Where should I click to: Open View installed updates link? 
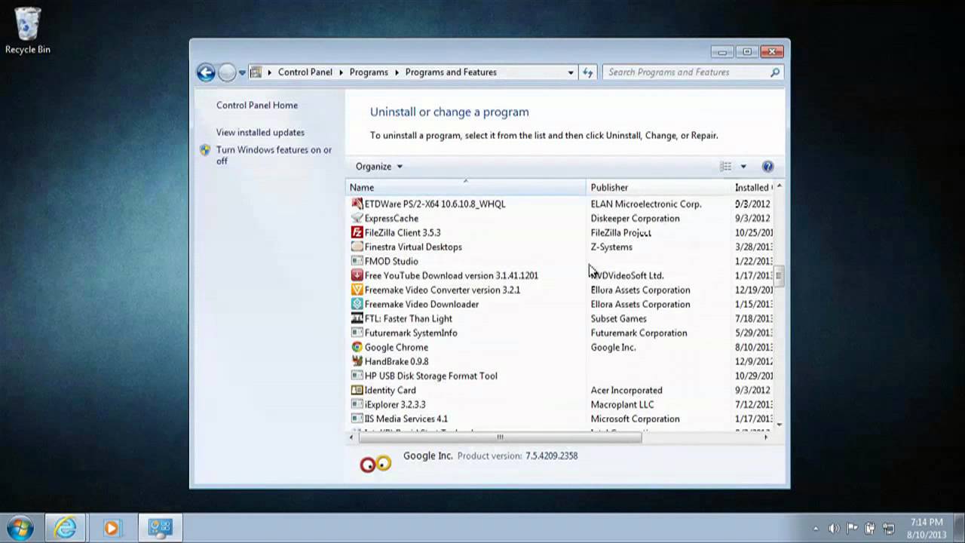click(x=260, y=133)
